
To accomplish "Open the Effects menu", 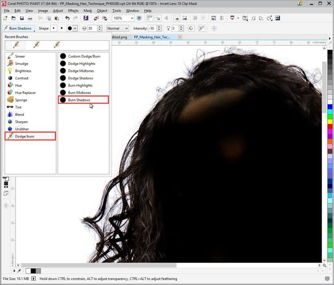I will (x=73, y=11).
